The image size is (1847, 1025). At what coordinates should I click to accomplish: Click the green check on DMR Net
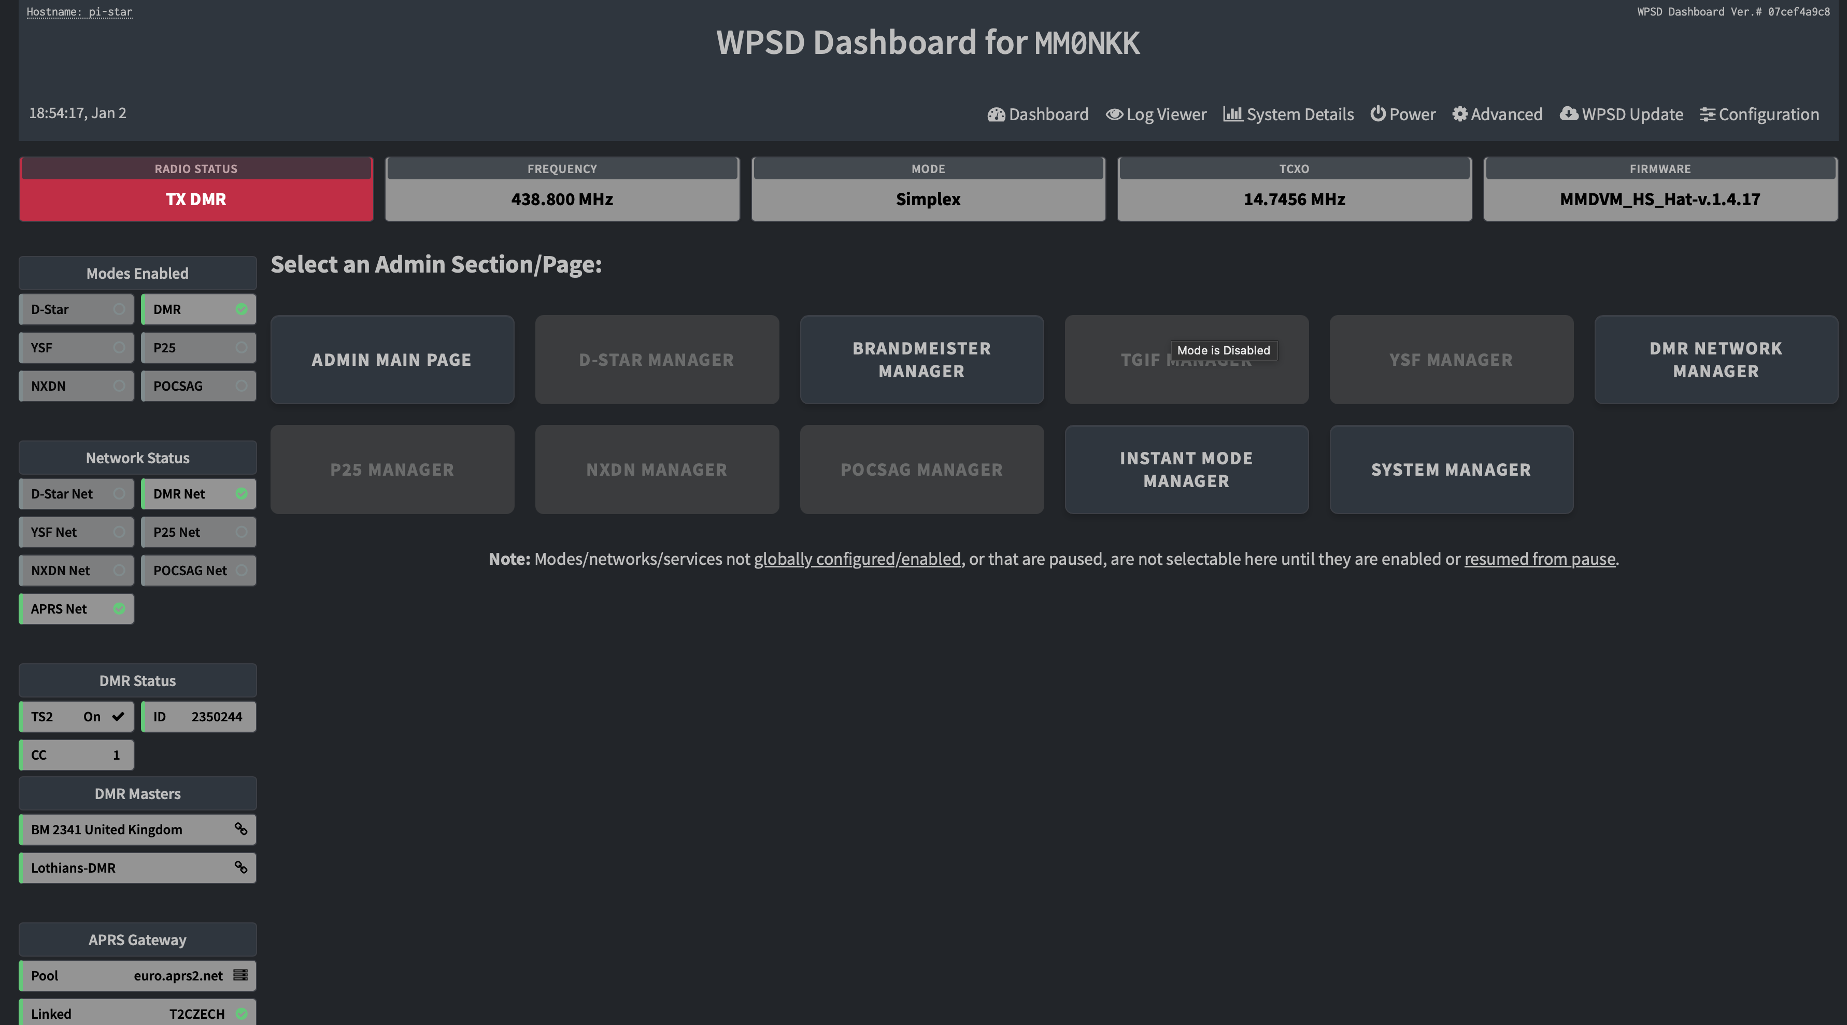[241, 494]
